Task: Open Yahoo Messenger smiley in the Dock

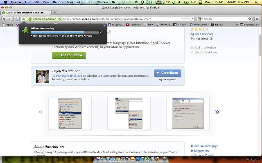Action: coord(133,159)
